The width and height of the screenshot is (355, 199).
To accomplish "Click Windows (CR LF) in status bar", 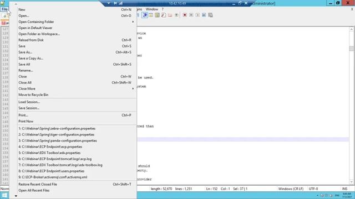I will pos(291,189).
